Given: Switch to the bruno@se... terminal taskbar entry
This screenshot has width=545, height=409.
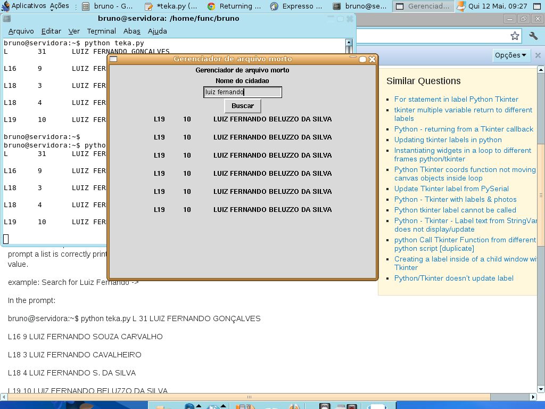Looking at the screenshot, I should coord(360,6).
